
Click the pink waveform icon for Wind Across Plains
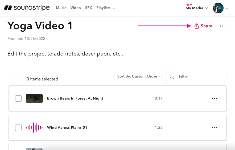point(34,128)
